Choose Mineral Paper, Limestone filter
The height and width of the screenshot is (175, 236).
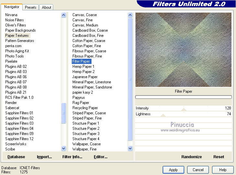[92, 82]
